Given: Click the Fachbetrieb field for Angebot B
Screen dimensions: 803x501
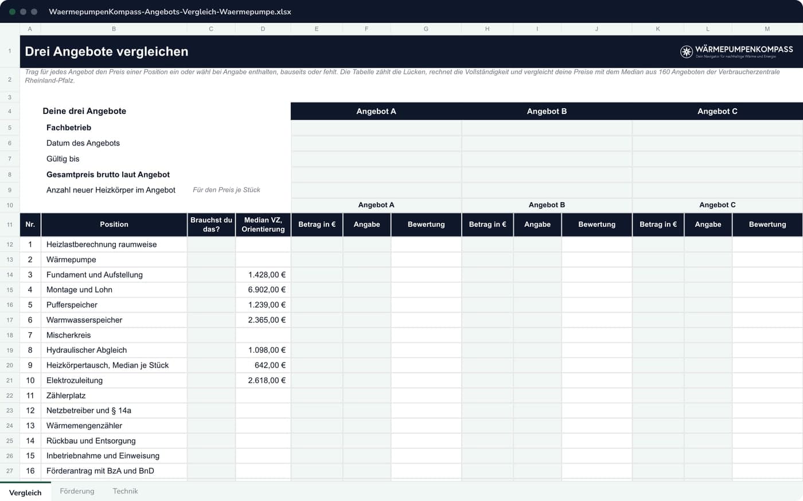Looking at the screenshot, I should point(547,128).
